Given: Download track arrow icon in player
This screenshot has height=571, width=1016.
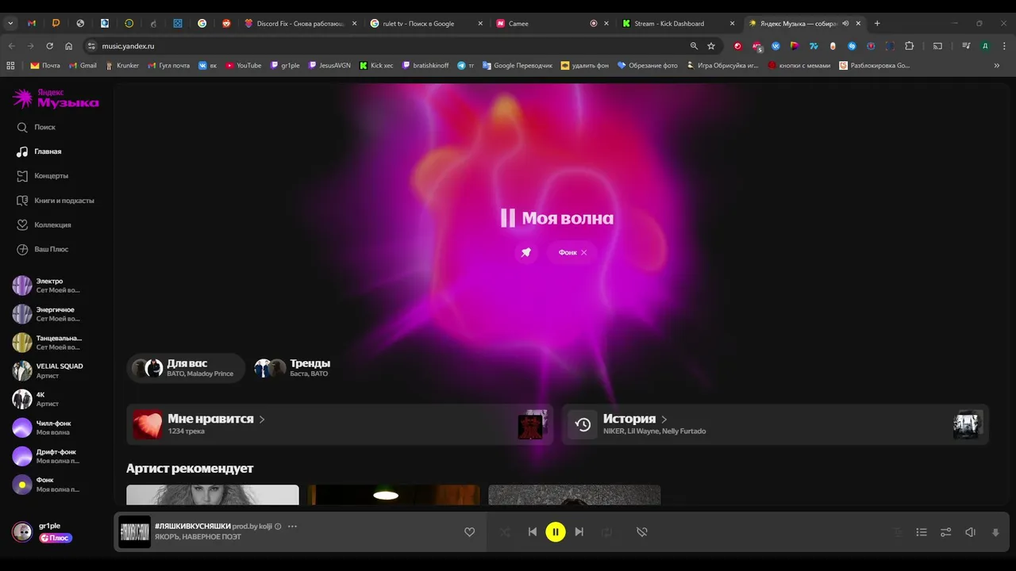Looking at the screenshot, I should pyautogui.click(x=995, y=532).
